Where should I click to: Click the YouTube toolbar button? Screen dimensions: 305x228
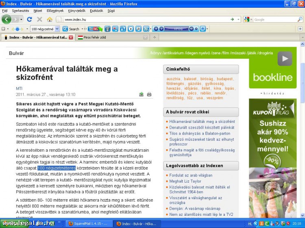coord(93,29)
